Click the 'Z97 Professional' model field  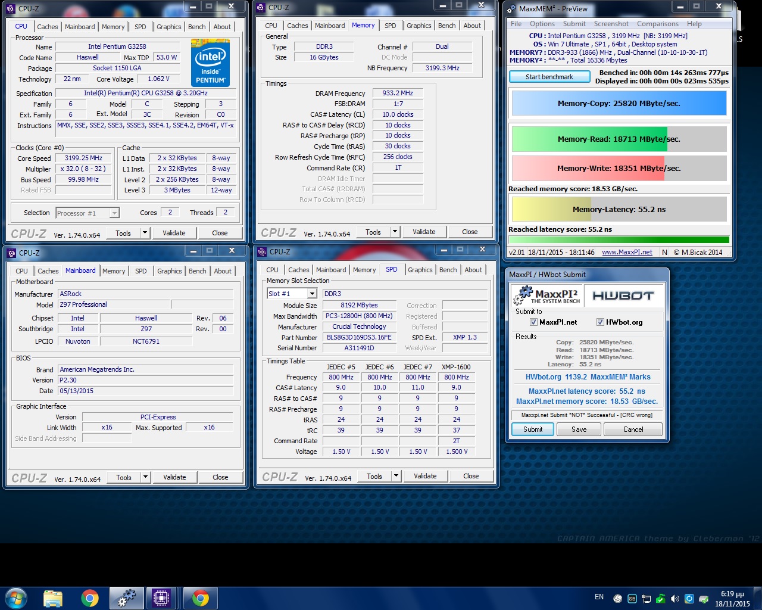coord(114,304)
